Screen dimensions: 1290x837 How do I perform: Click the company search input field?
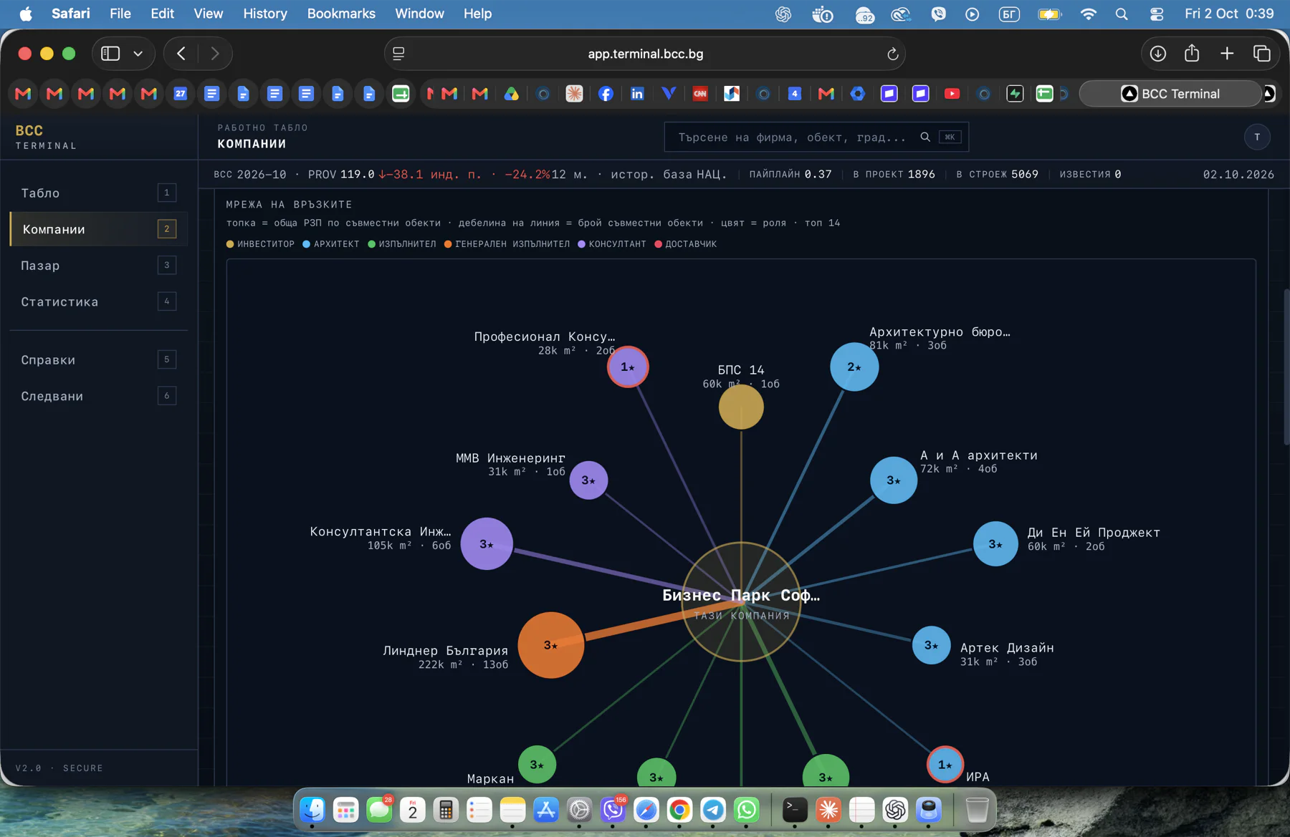point(816,137)
